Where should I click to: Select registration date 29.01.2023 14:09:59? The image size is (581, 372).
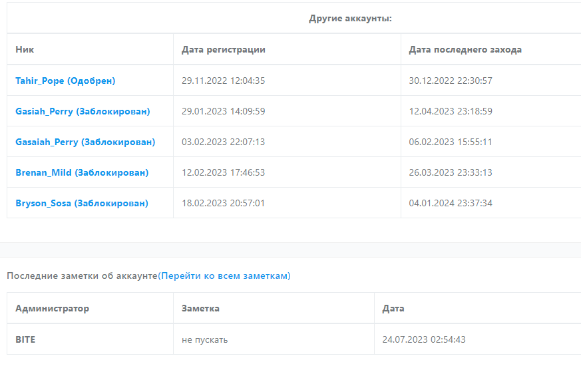coord(224,111)
